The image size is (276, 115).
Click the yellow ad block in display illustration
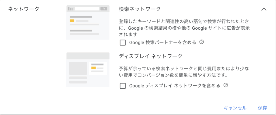coord(94,68)
